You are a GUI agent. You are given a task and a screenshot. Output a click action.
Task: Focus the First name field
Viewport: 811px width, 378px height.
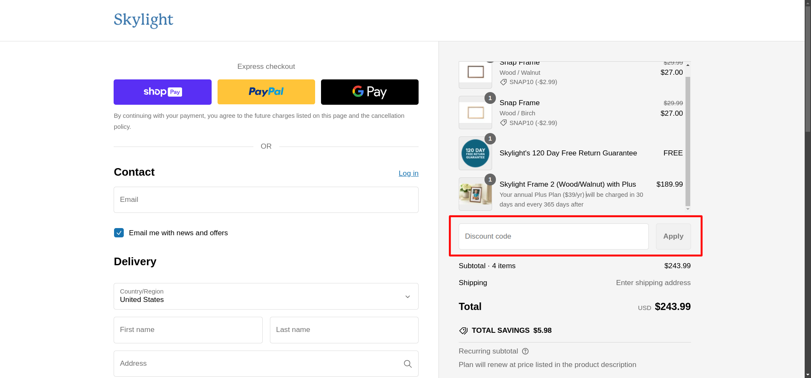pyautogui.click(x=188, y=330)
